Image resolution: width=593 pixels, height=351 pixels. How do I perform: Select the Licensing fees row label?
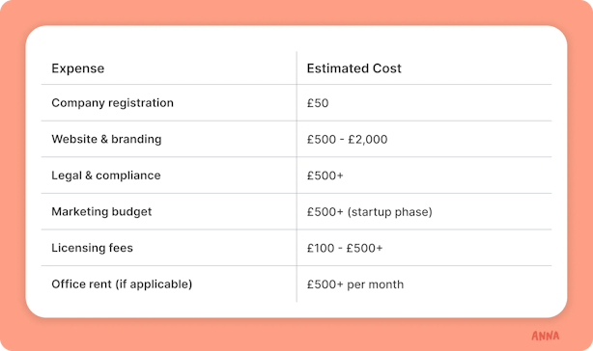tap(93, 248)
